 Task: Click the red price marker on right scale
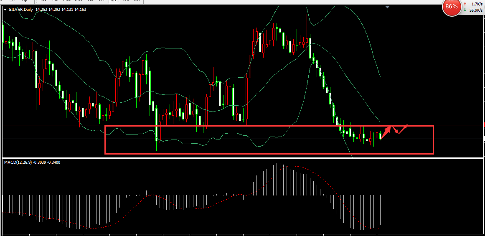[x=484, y=125]
